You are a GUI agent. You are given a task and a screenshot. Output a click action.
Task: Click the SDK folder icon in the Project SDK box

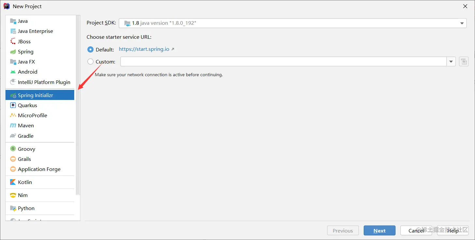(x=127, y=23)
